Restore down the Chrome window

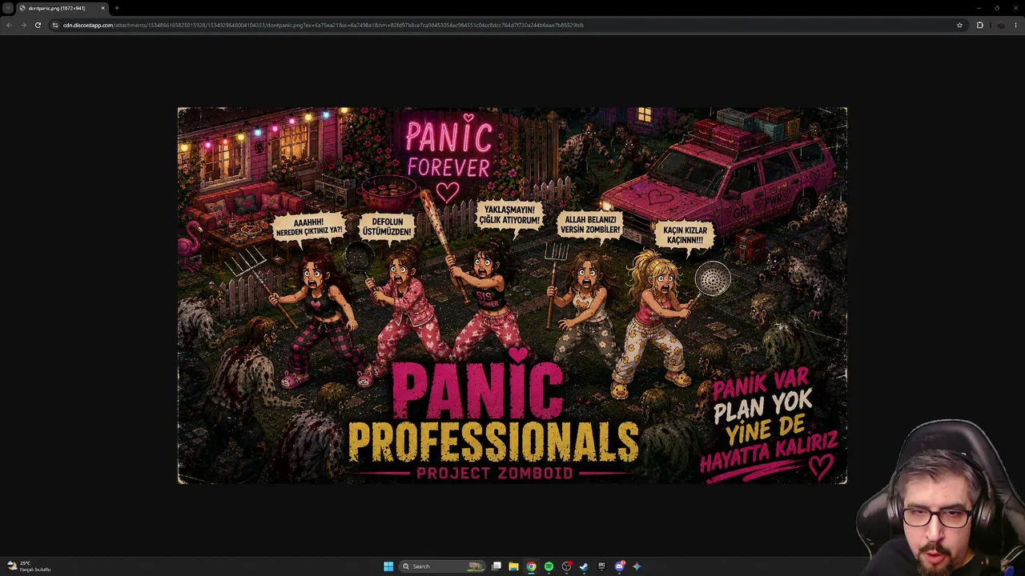pos(997,8)
